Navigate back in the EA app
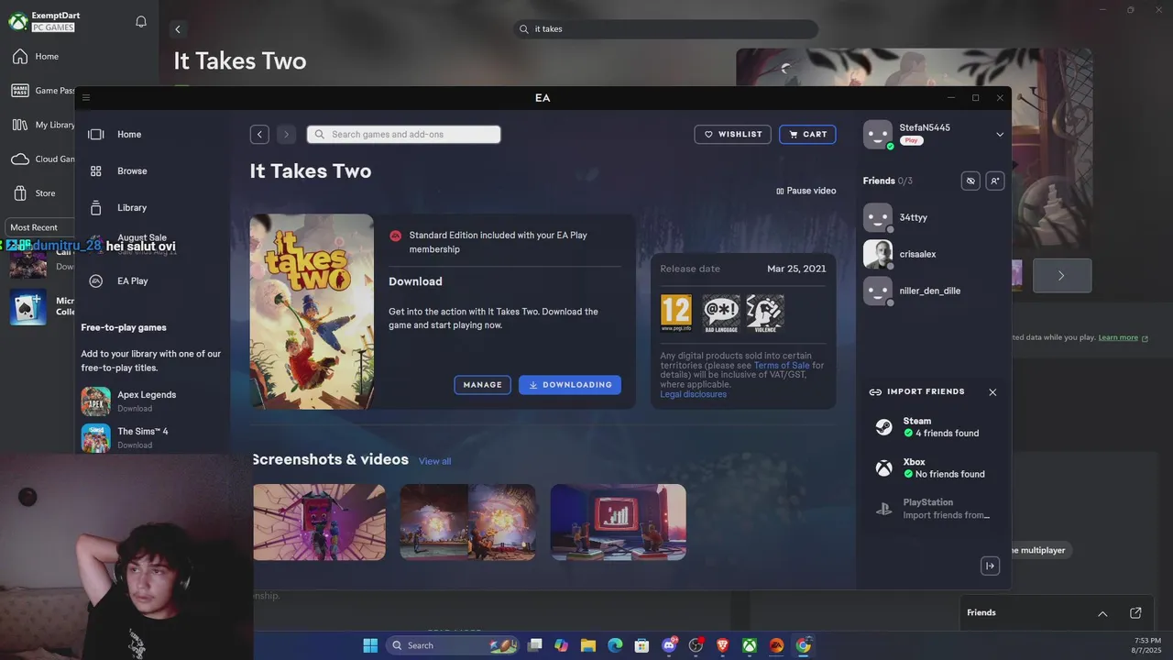This screenshot has width=1173, height=660. click(x=259, y=134)
